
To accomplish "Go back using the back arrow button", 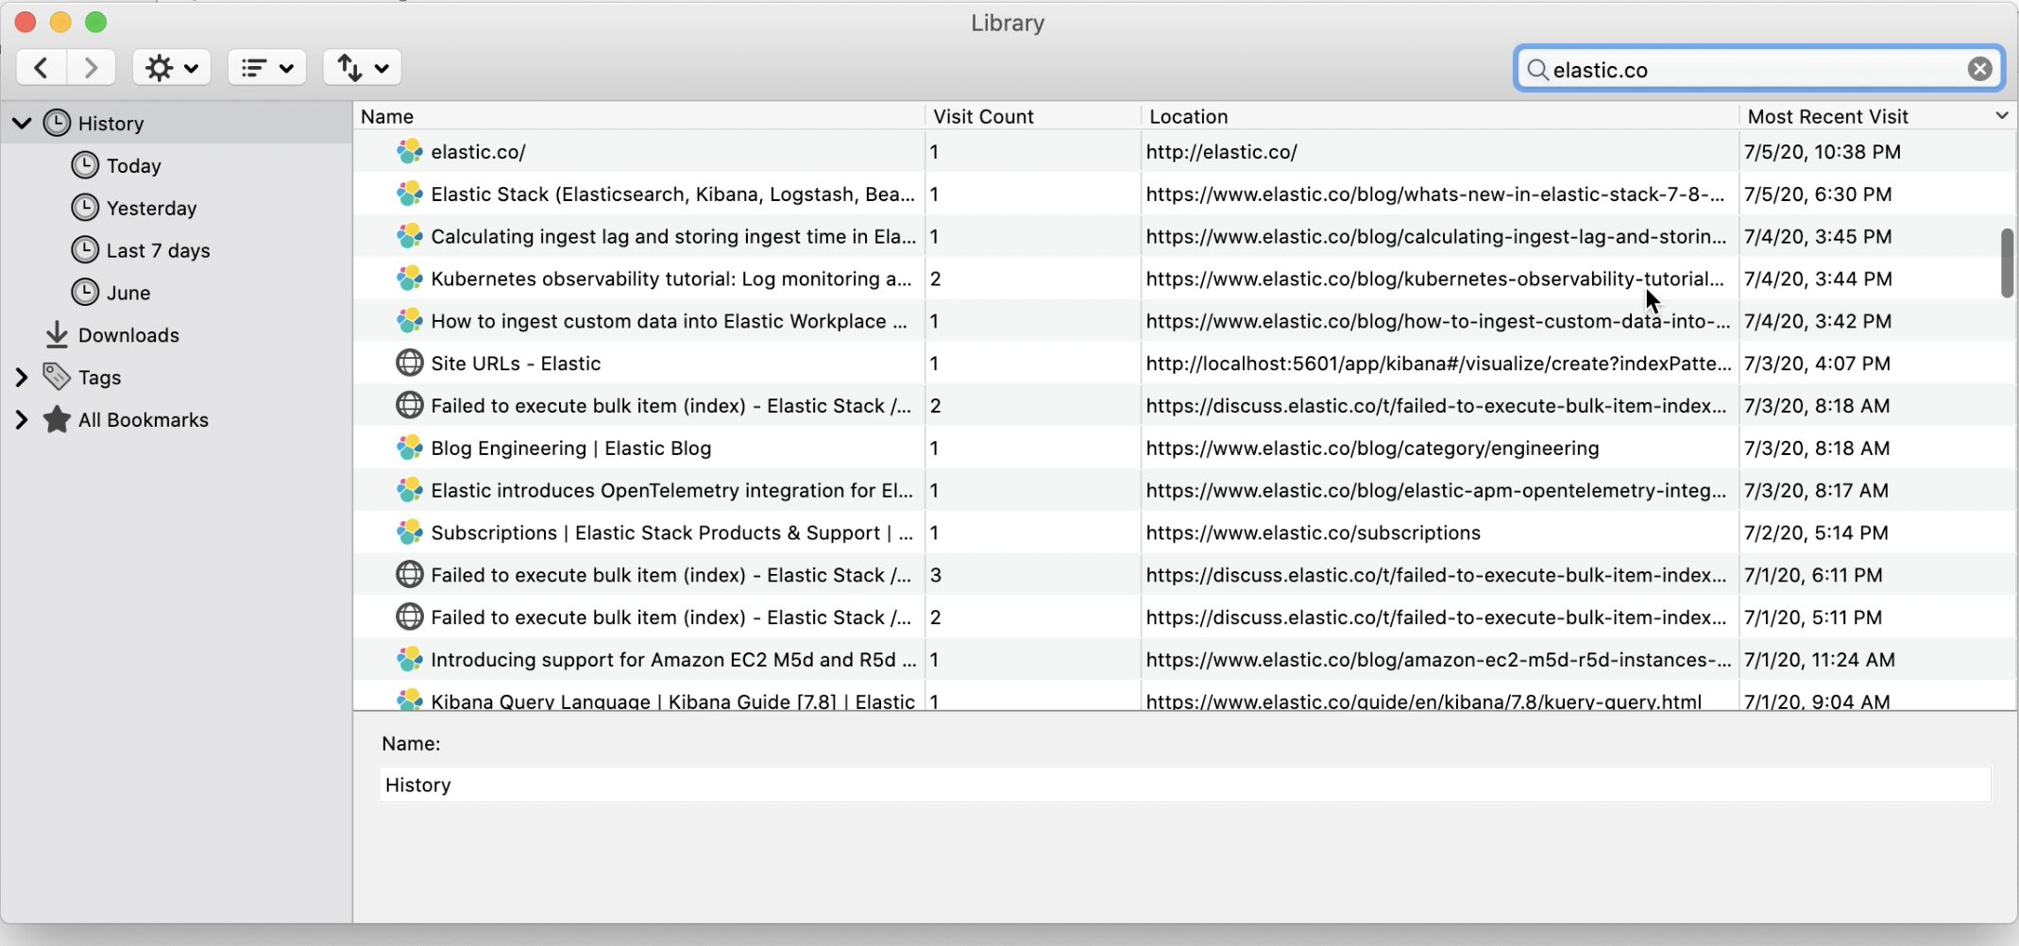I will pos(42,68).
